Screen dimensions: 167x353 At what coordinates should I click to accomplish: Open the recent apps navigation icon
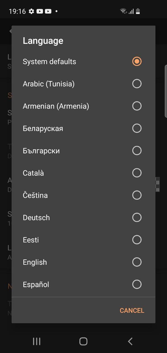37,341
